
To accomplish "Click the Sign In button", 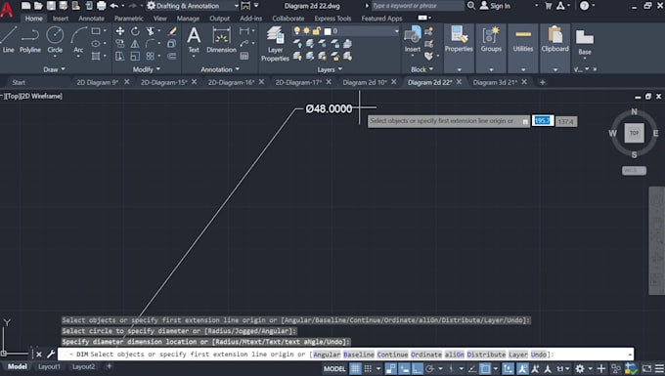I will click(x=495, y=6).
